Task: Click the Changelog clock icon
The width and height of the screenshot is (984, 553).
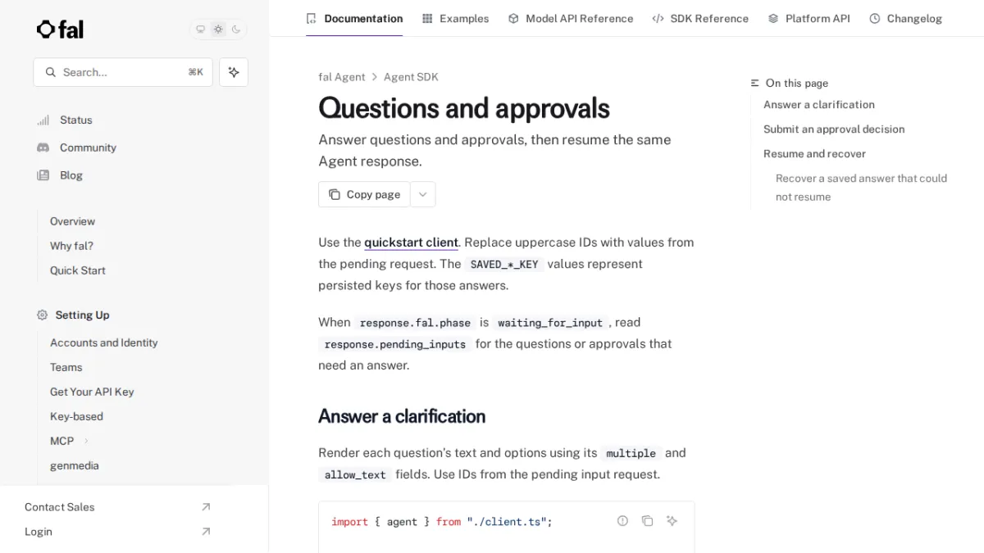Action: [875, 18]
